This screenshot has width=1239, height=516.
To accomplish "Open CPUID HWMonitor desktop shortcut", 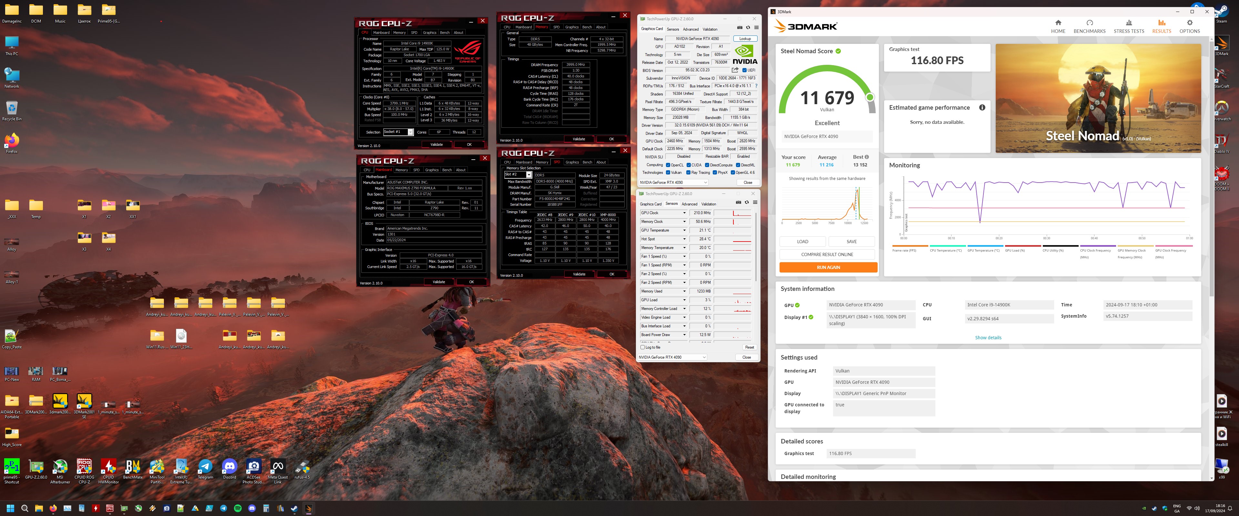I will tap(108, 471).
